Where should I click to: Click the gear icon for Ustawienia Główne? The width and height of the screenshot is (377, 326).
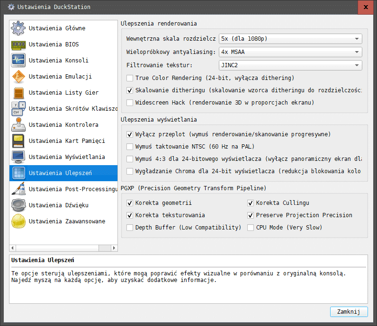18,28
